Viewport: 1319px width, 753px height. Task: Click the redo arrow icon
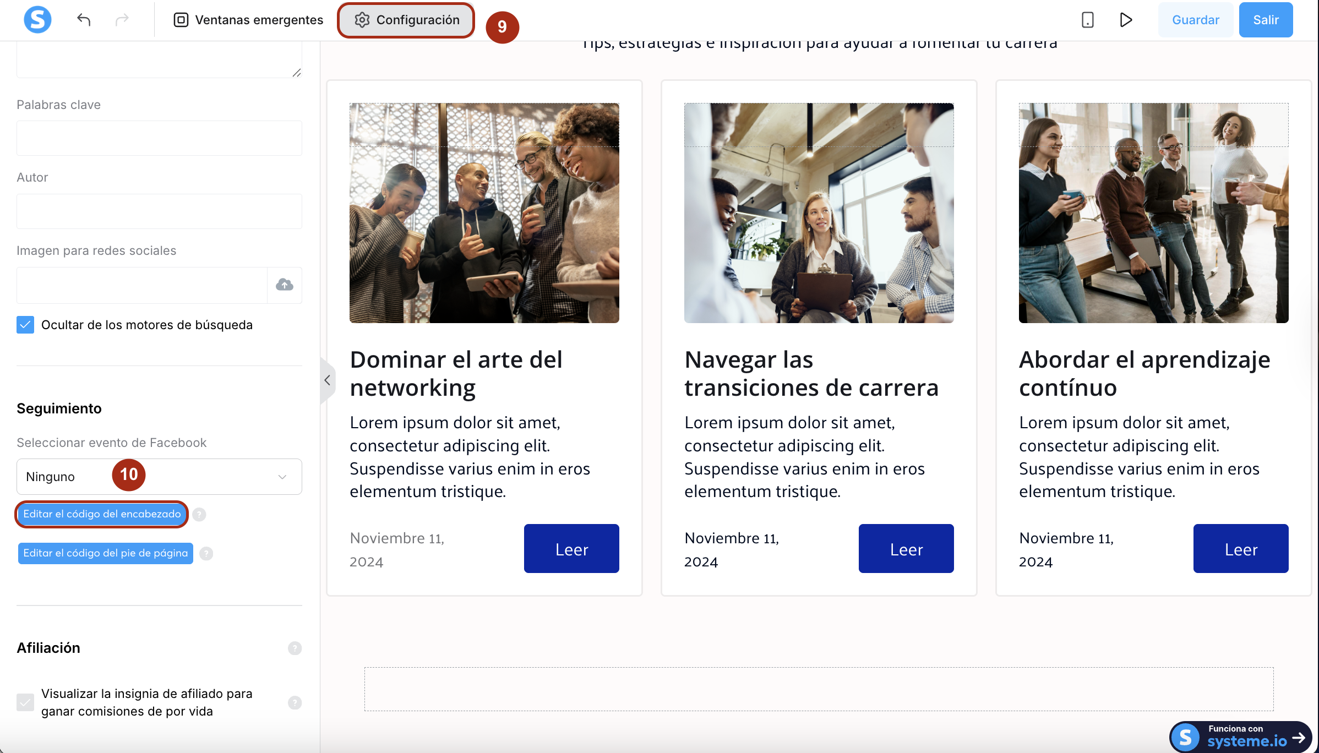pos(122,20)
